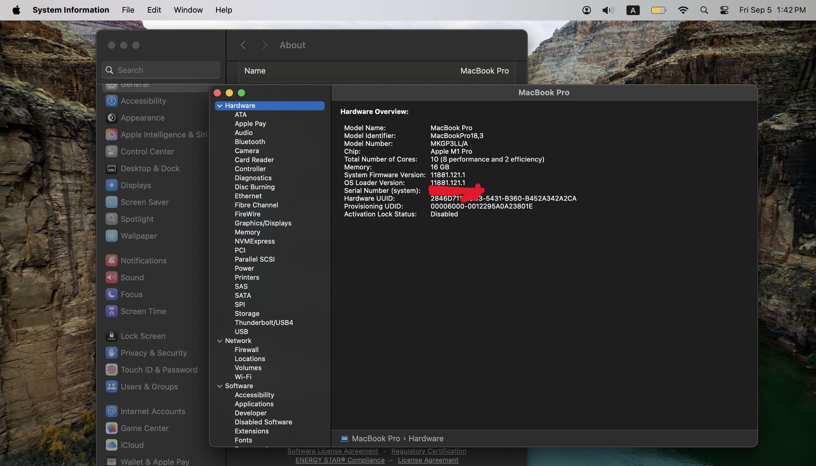Select Graphics/Displays in the Hardware list
The image size is (816, 466).
(x=263, y=224)
